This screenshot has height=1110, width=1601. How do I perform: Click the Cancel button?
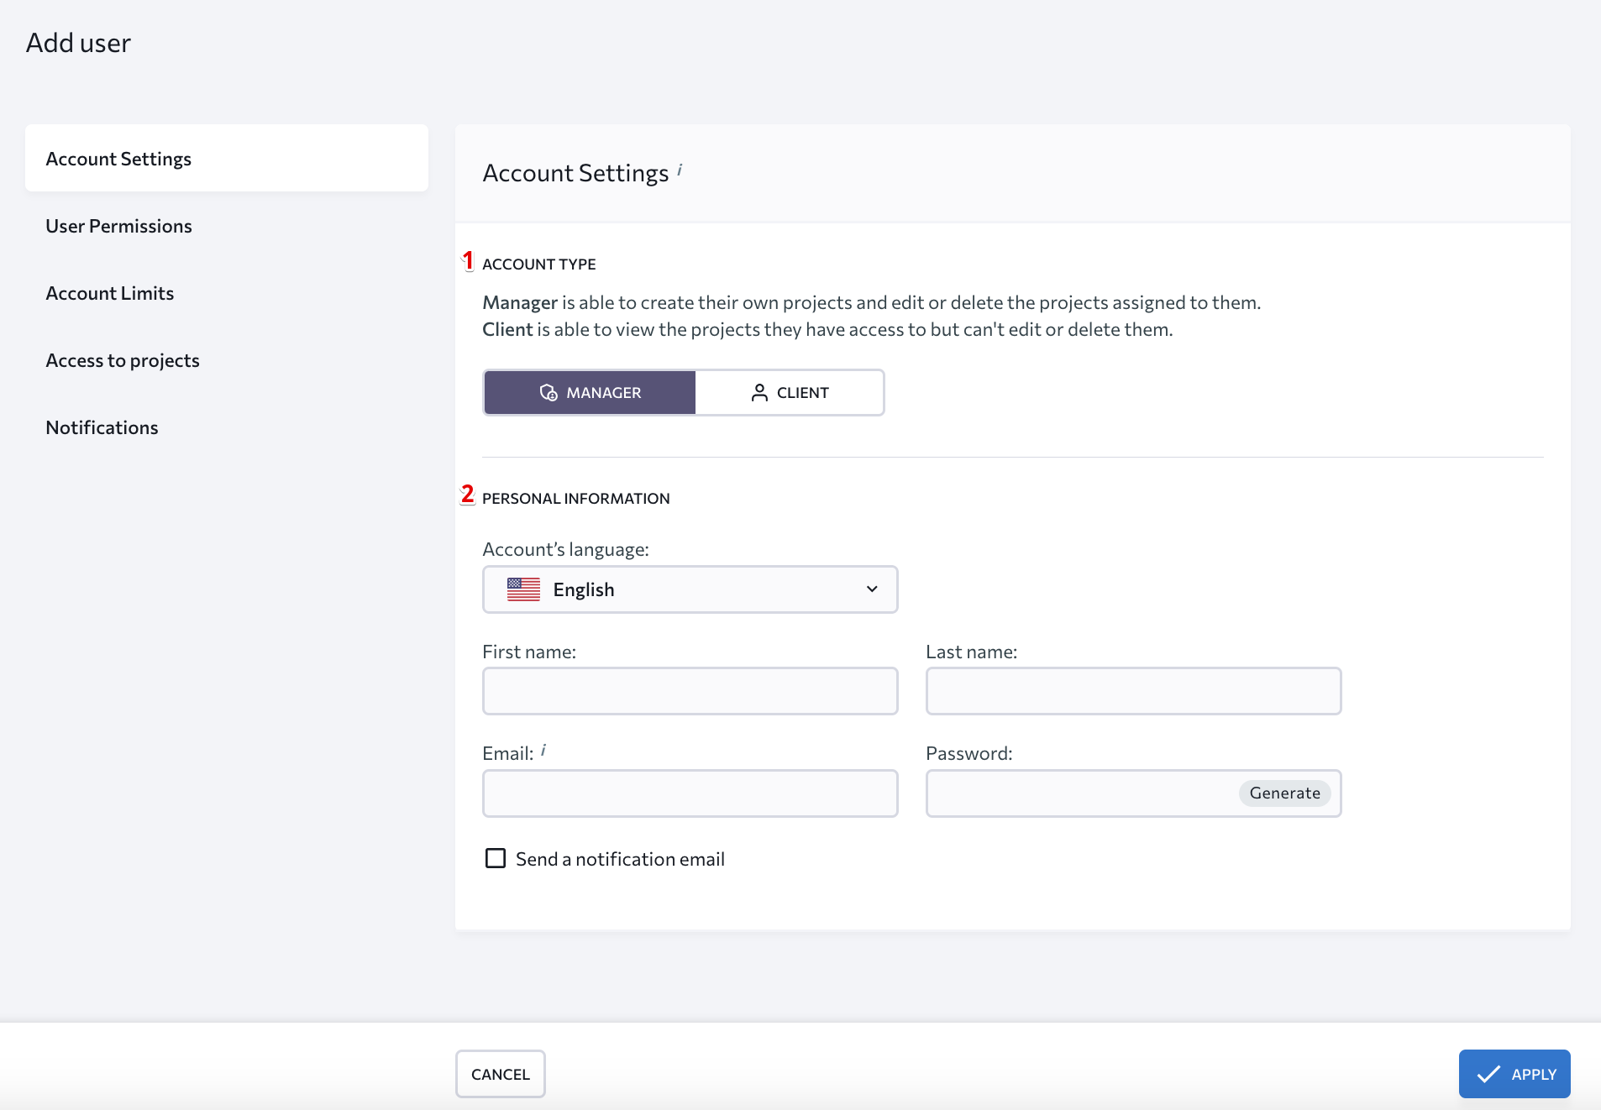tap(500, 1074)
